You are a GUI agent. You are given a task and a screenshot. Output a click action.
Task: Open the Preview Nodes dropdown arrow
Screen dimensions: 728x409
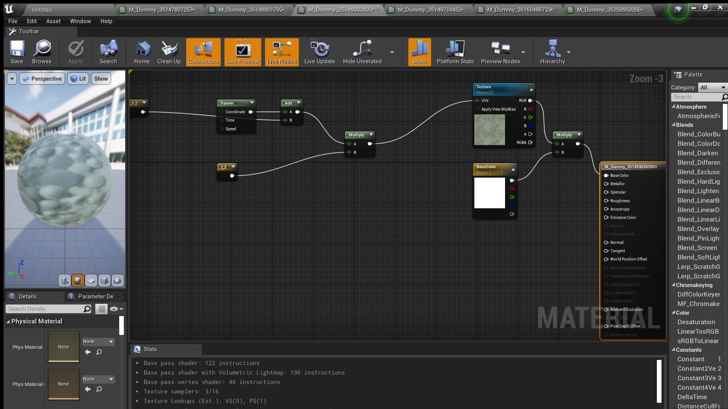523,52
